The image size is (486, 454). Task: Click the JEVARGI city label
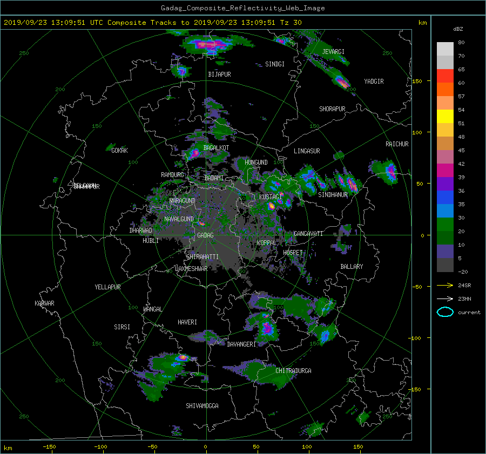point(333,52)
